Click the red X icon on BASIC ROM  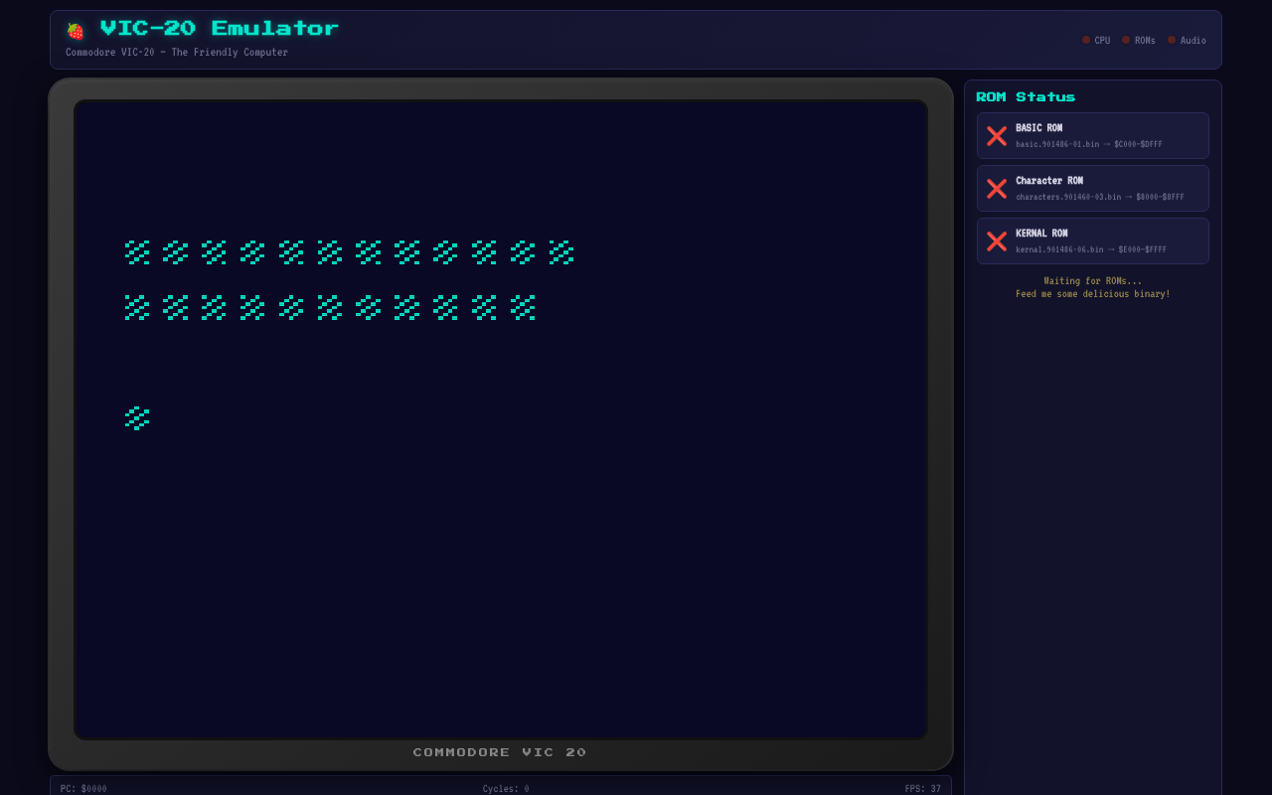[997, 135]
